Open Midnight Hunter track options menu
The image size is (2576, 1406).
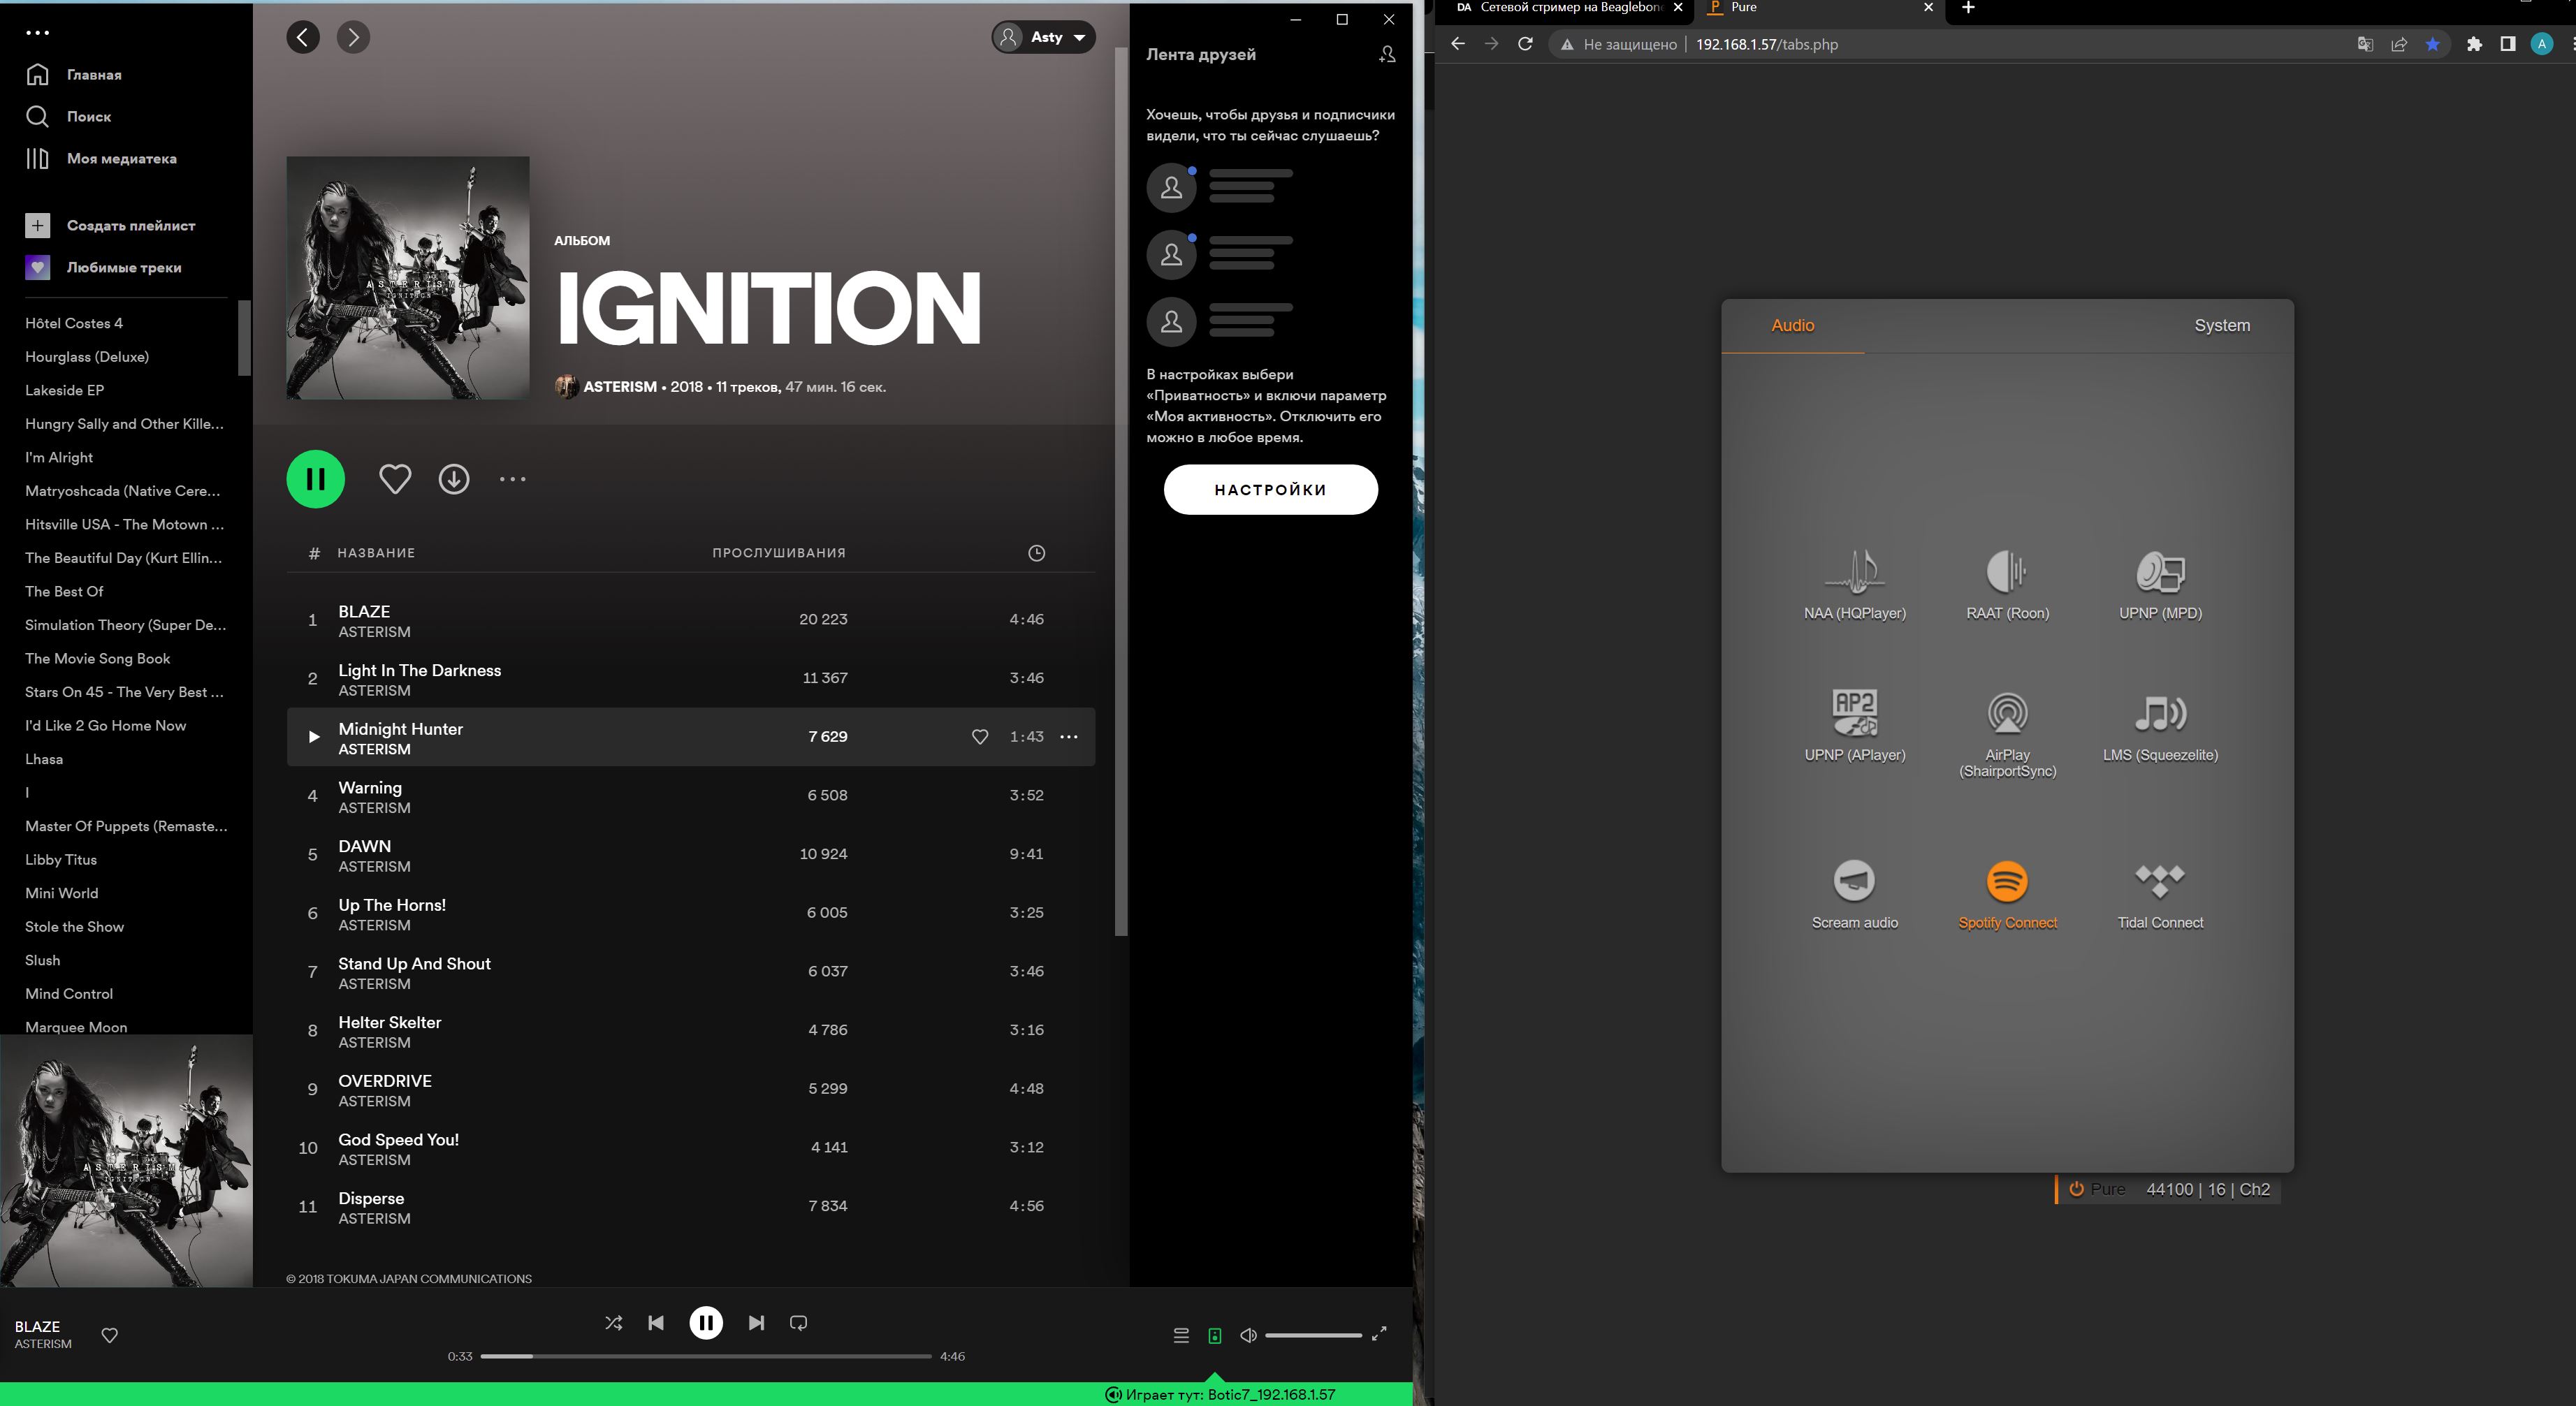tap(1068, 737)
